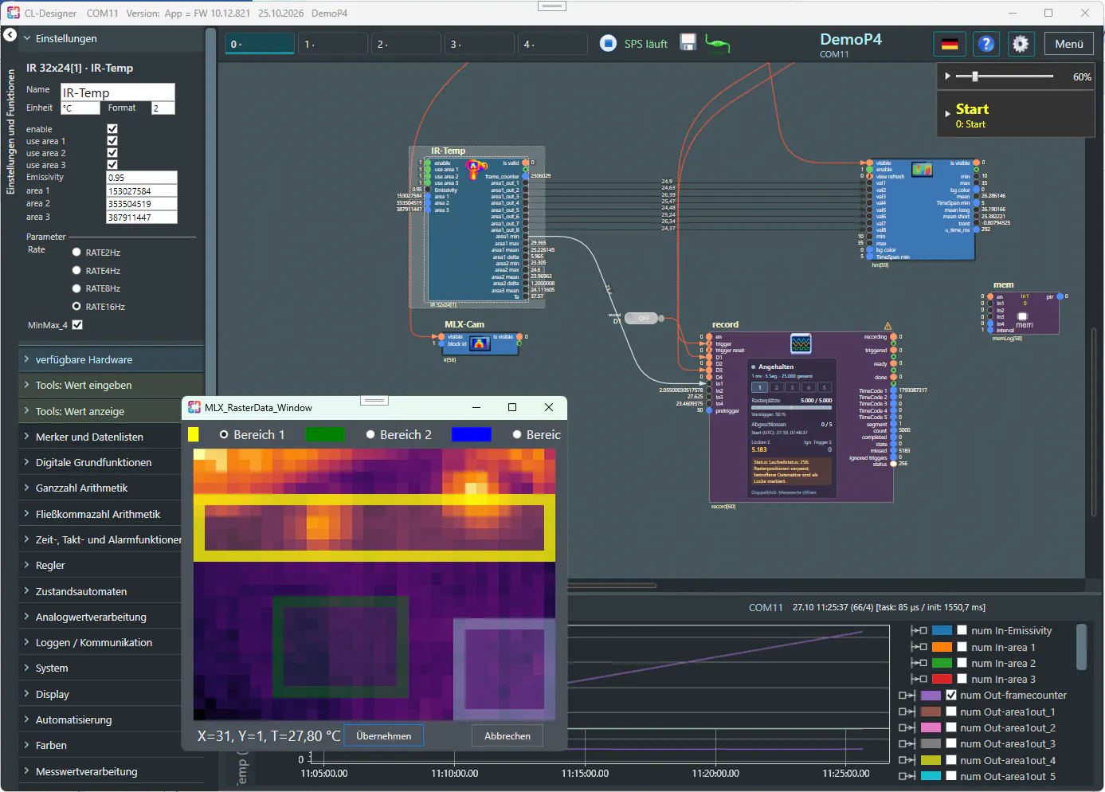The image size is (1105, 792).
Task: Click the oscilloscope icon in the record block
Action: coord(801,343)
